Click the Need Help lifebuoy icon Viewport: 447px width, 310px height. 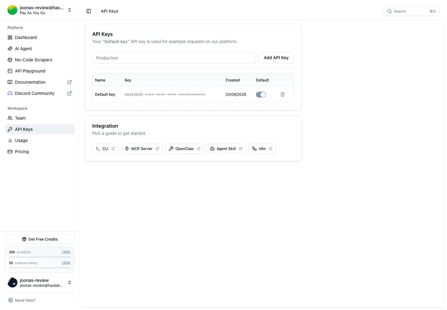10,300
